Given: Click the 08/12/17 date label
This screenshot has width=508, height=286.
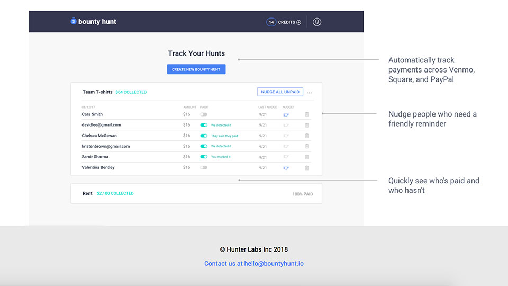Looking at the screenshot, I should (88, 107).
